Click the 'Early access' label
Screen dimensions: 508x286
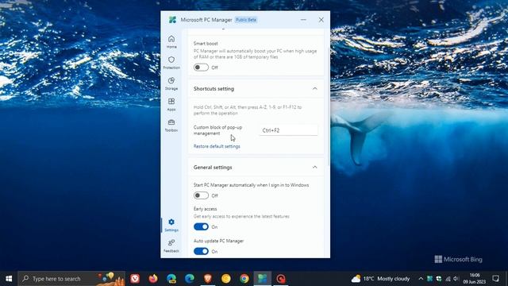[205, 209]
